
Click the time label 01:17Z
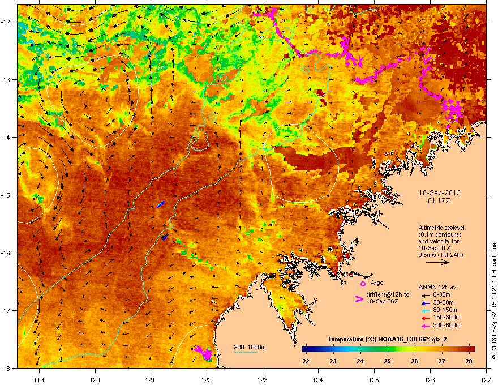point(439,201)
